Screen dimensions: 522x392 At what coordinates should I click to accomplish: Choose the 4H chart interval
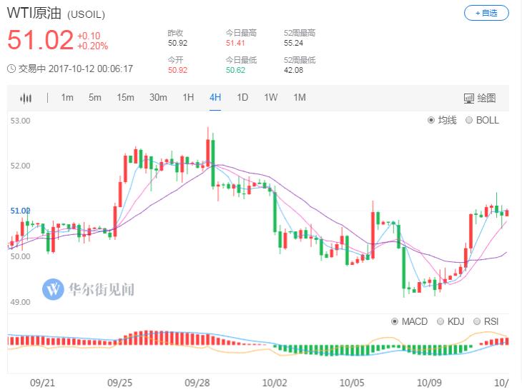coord(215,98)
